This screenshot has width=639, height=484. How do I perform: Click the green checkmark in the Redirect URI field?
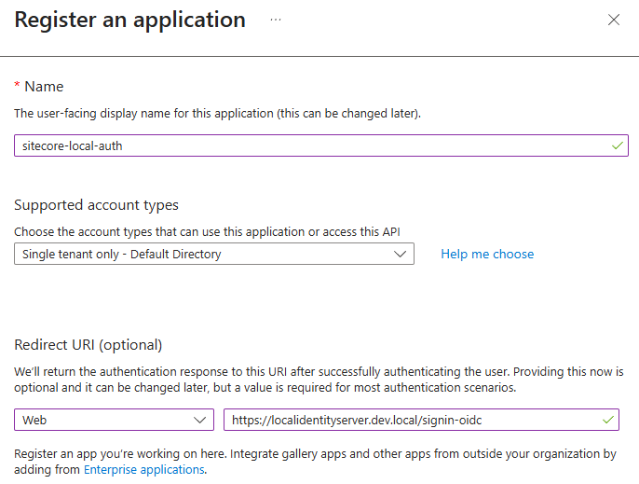click(607, 420)
